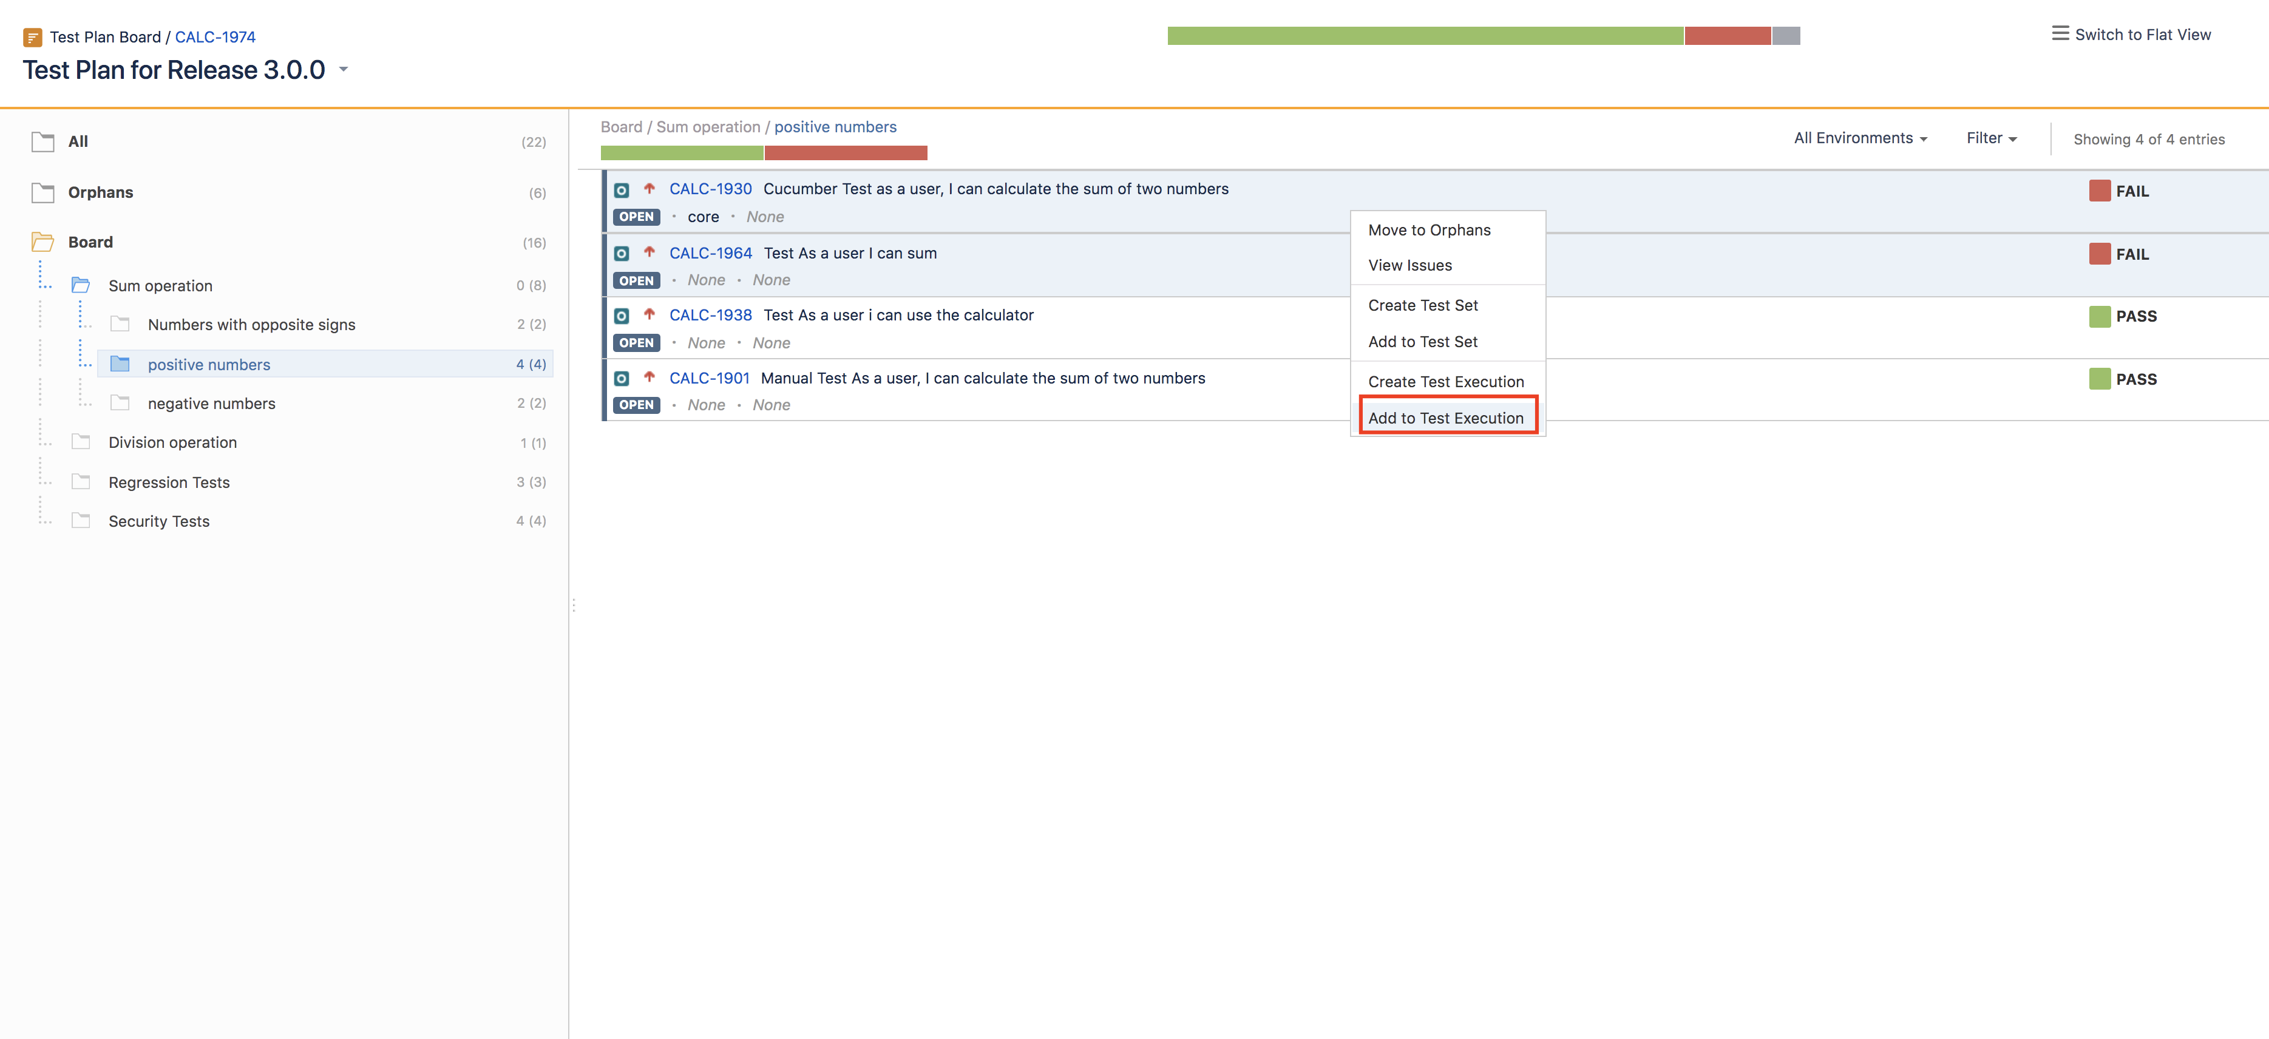Click the Sum operation breadcrumb

tap(707, 127)
